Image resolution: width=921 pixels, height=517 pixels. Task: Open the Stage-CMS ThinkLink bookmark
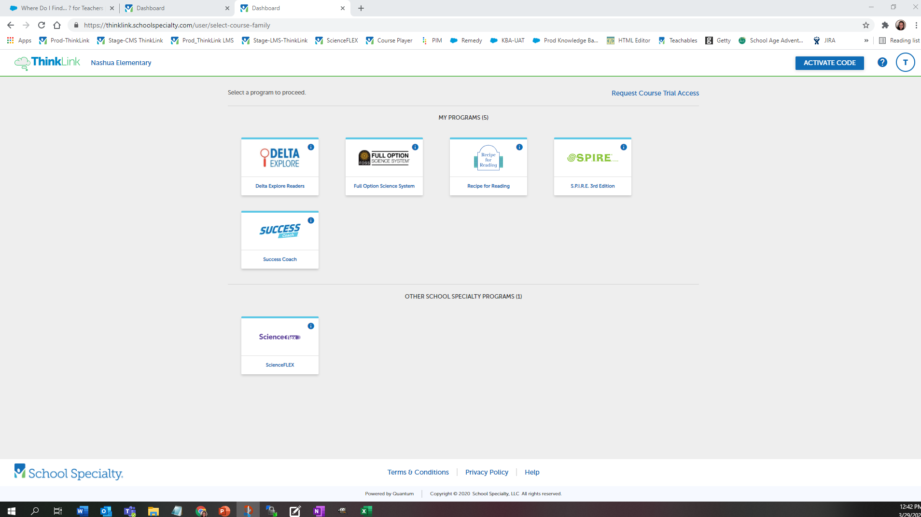(130, 41)
